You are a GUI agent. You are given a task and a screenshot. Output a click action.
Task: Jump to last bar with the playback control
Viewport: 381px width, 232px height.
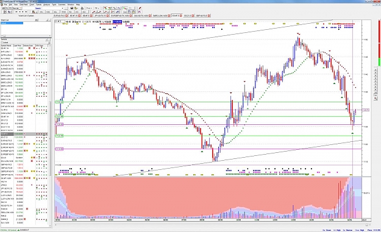[26, 12]
